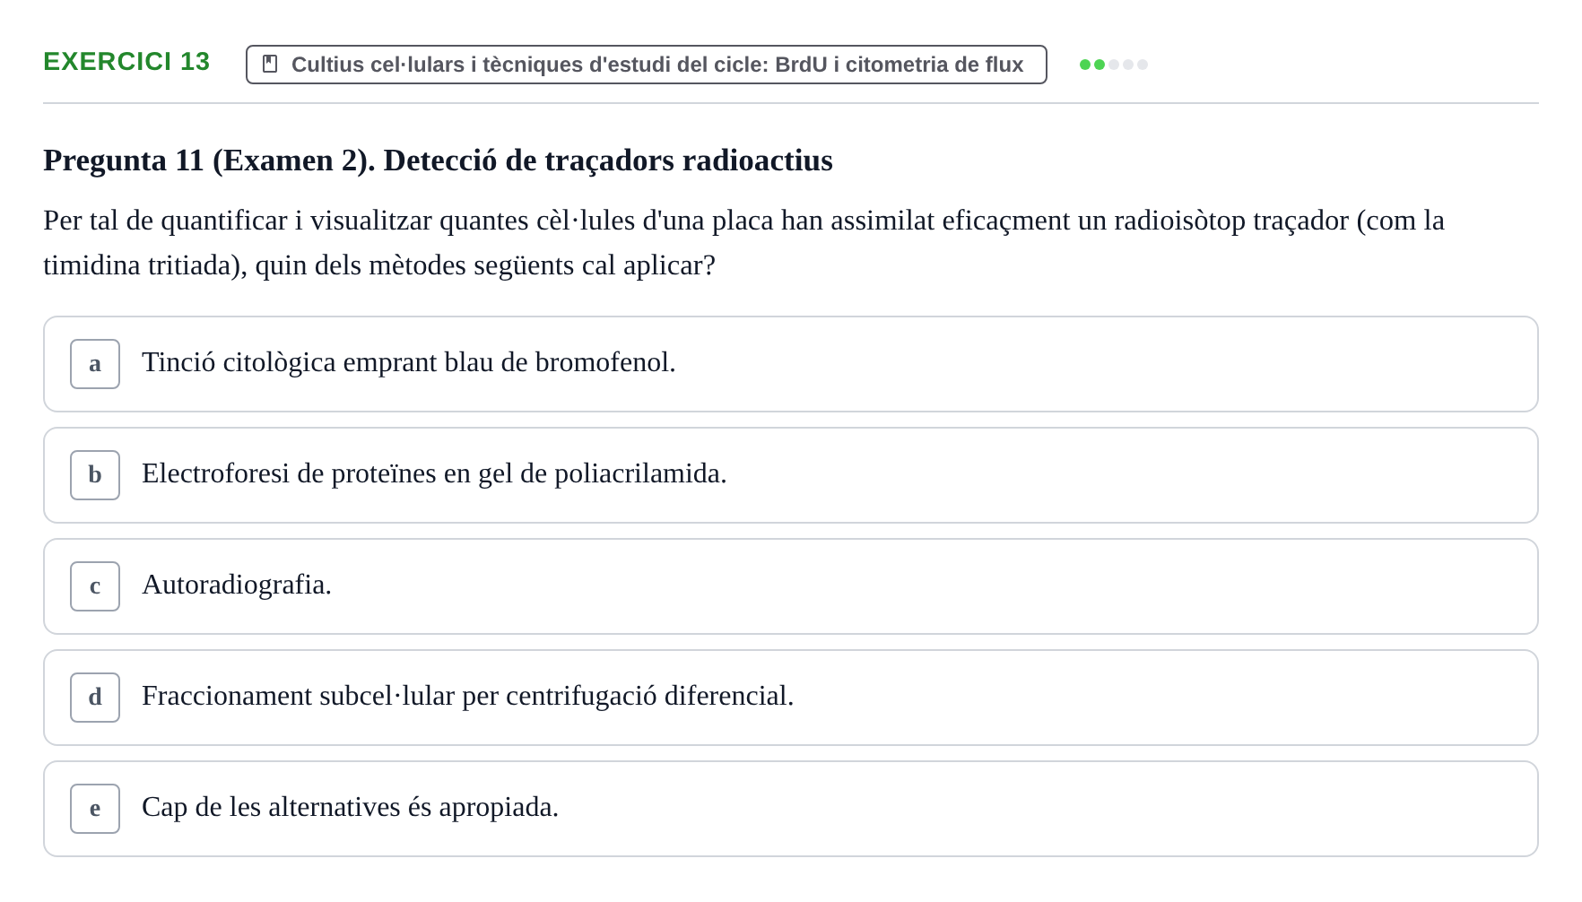Image resolution: width=1582 pixels, height=902 pixels.
Task: Click the 'Pregunta 11 (Examen 2)' title
Action: [438, 160]
